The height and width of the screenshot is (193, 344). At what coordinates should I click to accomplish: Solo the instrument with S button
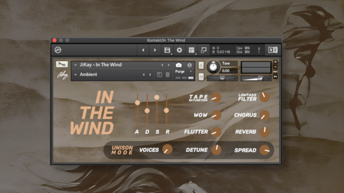pyautogui.click(x=201, y=65)
